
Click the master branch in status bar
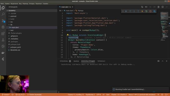click(x=6, y=95)
